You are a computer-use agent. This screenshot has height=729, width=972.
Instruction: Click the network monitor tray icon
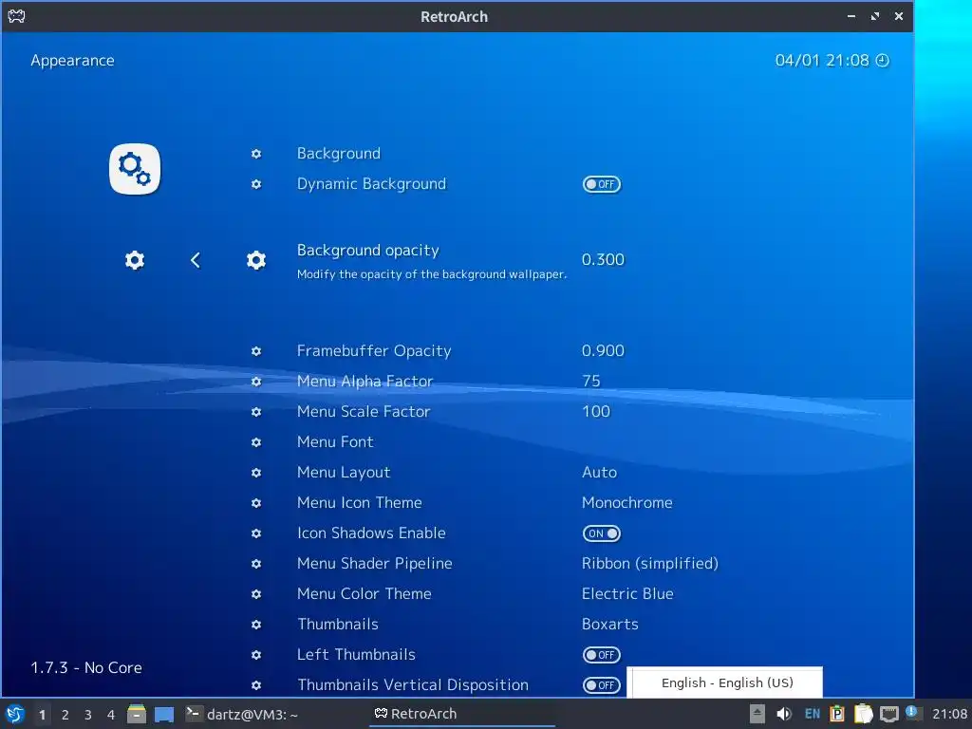[888, 714]
